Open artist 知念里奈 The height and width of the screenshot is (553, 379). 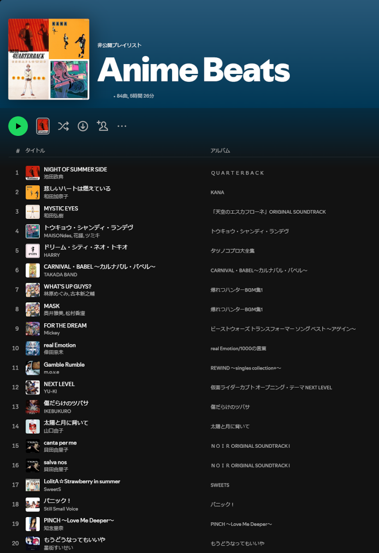click(x=54, y=528)
